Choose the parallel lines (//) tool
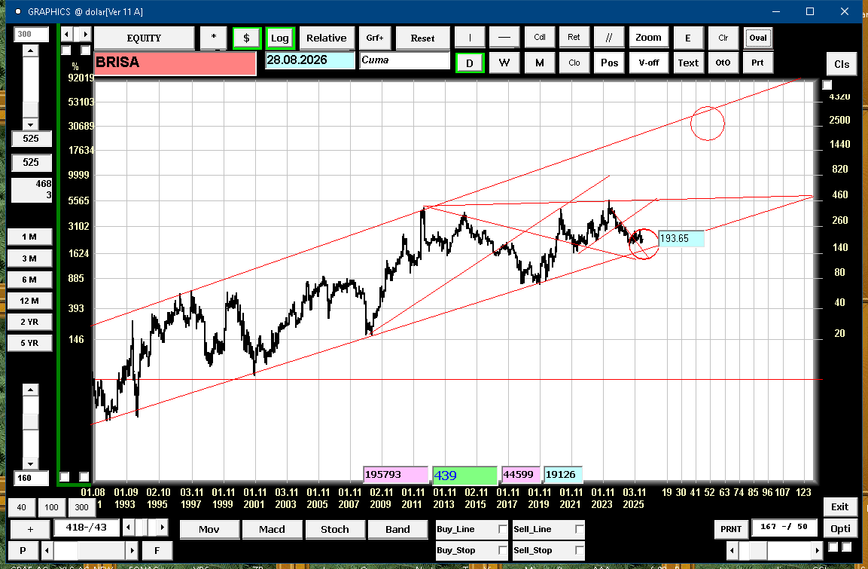This screenshot has height=569, width=868. tap(608, 38)
